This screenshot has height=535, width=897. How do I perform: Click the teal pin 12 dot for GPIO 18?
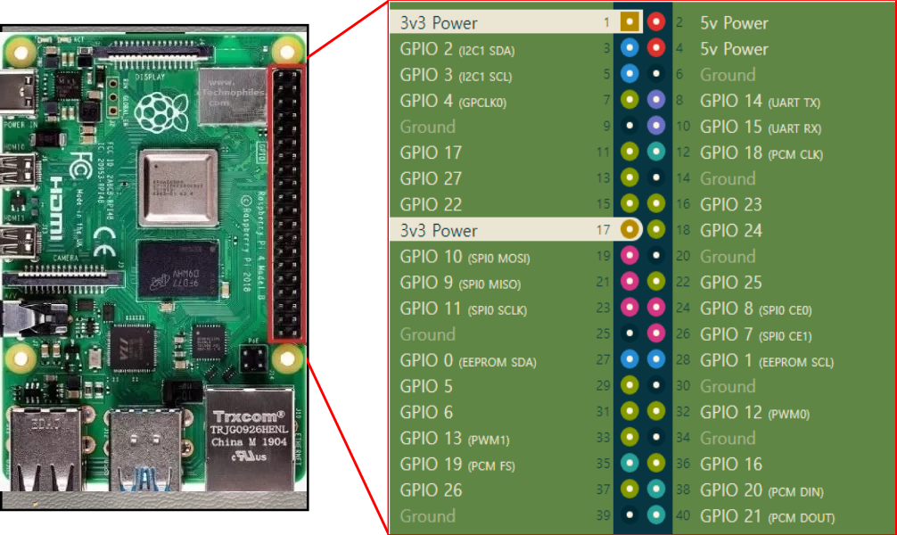tap(656, 152)
